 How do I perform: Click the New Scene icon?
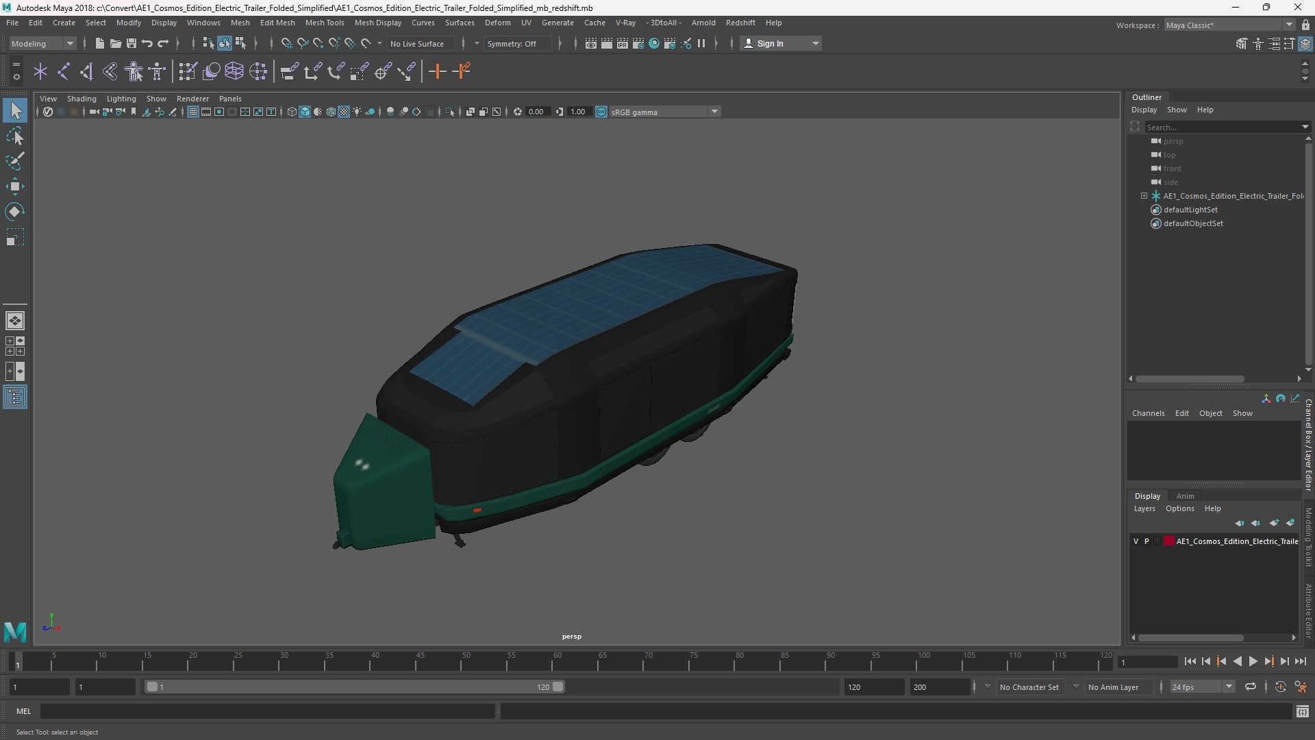click(x=99, y=43)
